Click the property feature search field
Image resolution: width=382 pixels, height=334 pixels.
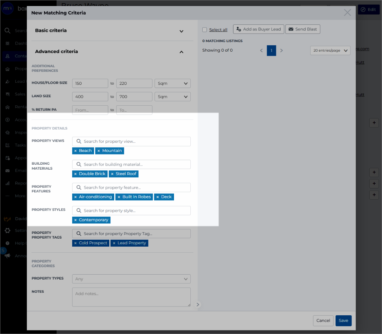(131, 188)
